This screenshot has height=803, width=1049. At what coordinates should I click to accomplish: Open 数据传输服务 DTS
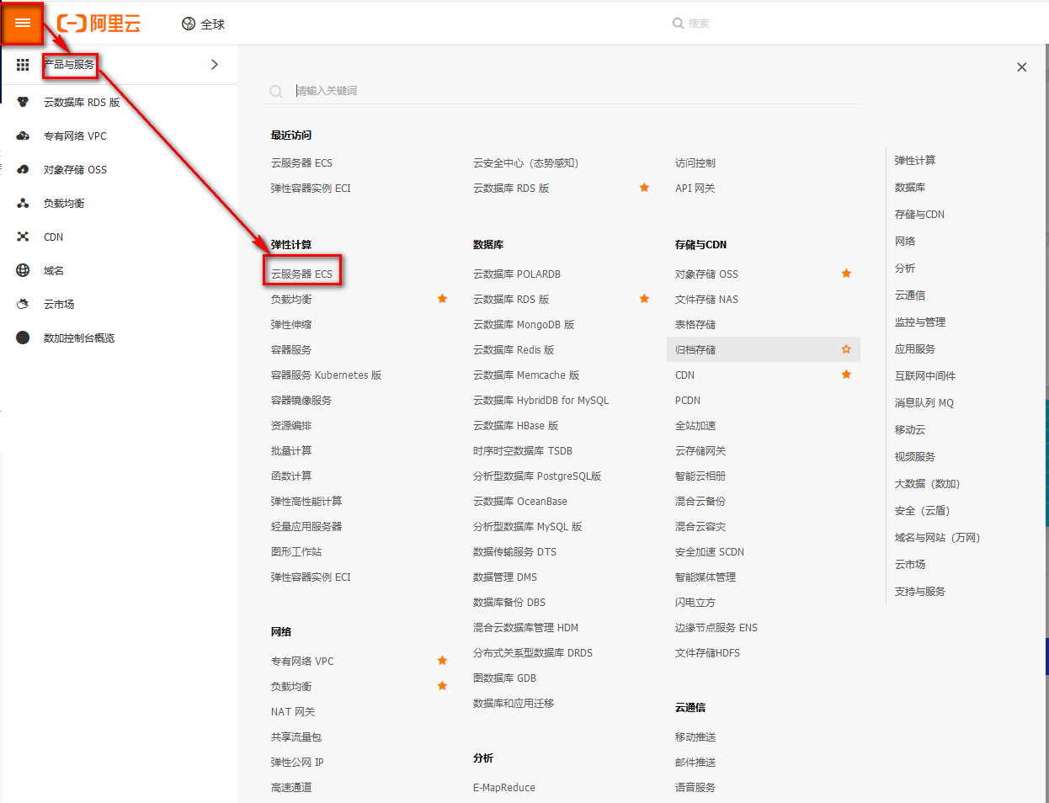coord(514,551)
